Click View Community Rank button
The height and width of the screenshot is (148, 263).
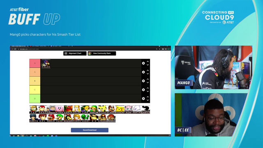coord(102,53)
